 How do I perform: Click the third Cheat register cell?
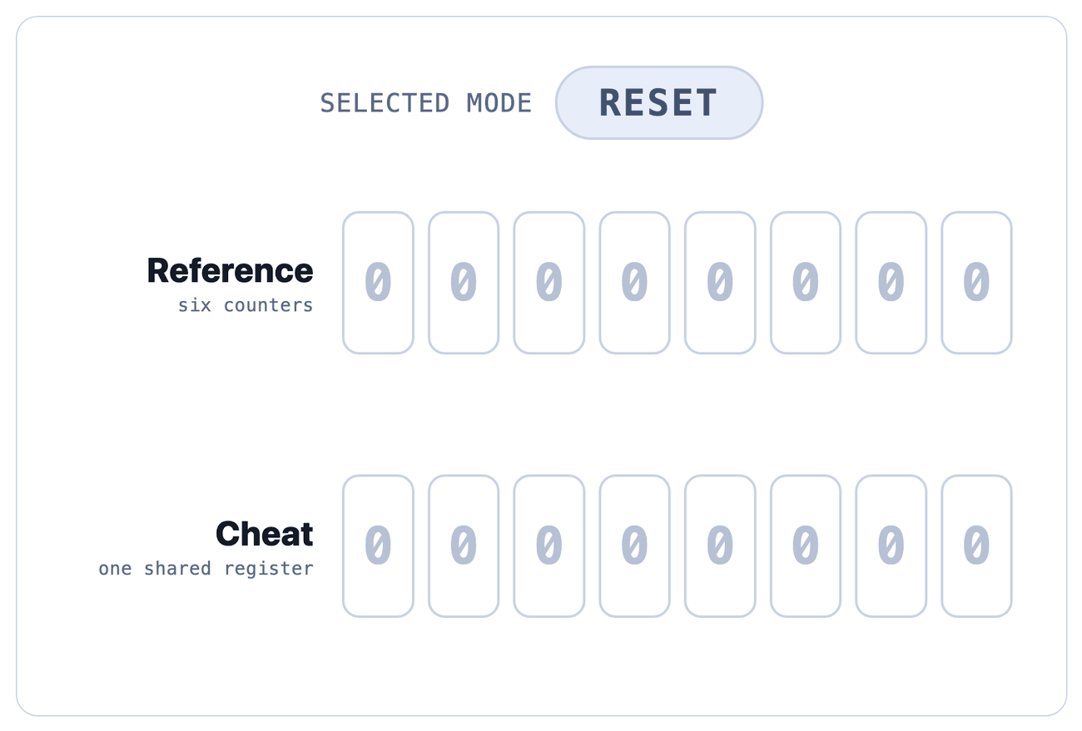click(x=549, y=546)
